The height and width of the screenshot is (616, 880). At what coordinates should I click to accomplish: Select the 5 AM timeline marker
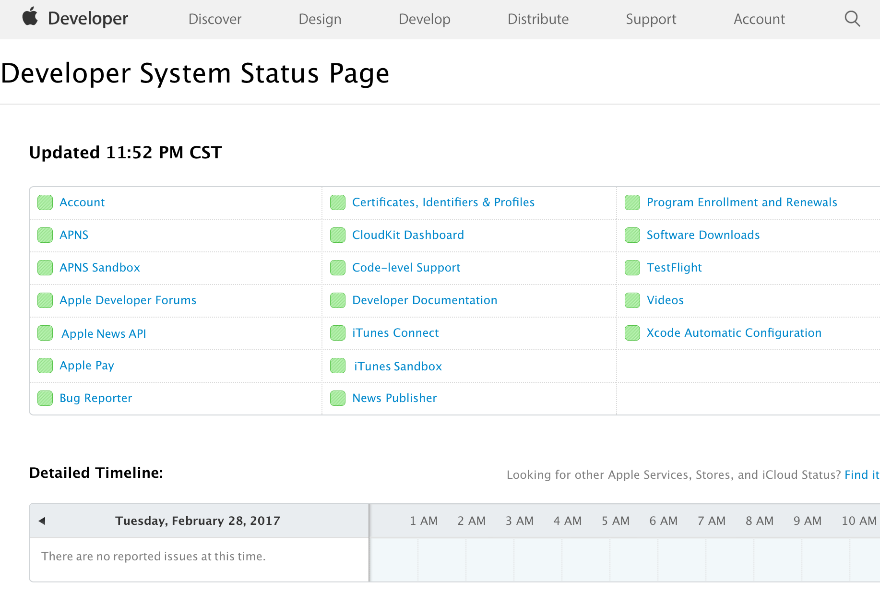(616, 521)
